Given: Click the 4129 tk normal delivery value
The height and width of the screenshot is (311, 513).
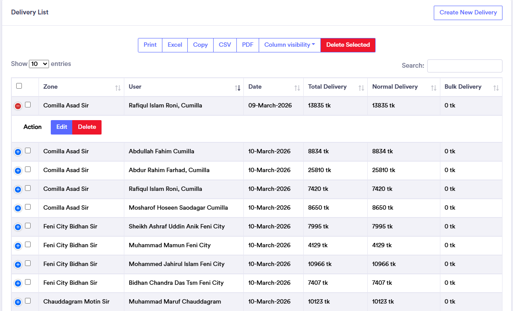Looking at the screenshot, I should pyautogui.click(x=382, y=245).
